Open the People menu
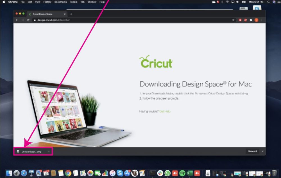This screenshot has height=178, width=281. pos(73,2)
